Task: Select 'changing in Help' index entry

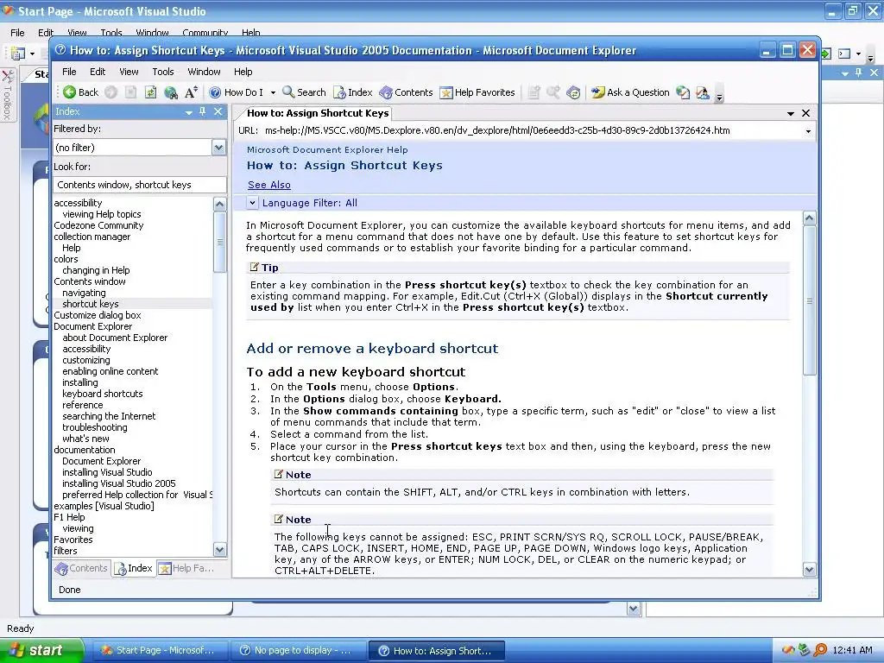Action: tap(96, 270)
